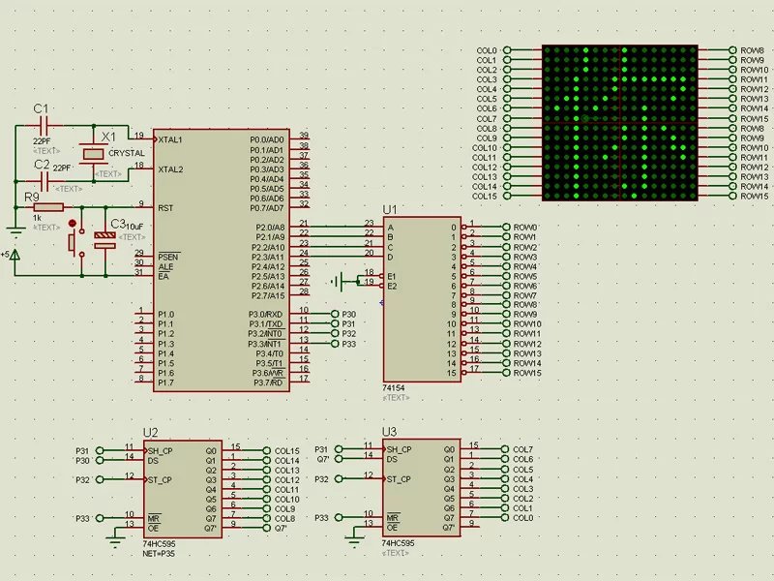
Task: Select the X1 crystal component
Action: [93, 154]
